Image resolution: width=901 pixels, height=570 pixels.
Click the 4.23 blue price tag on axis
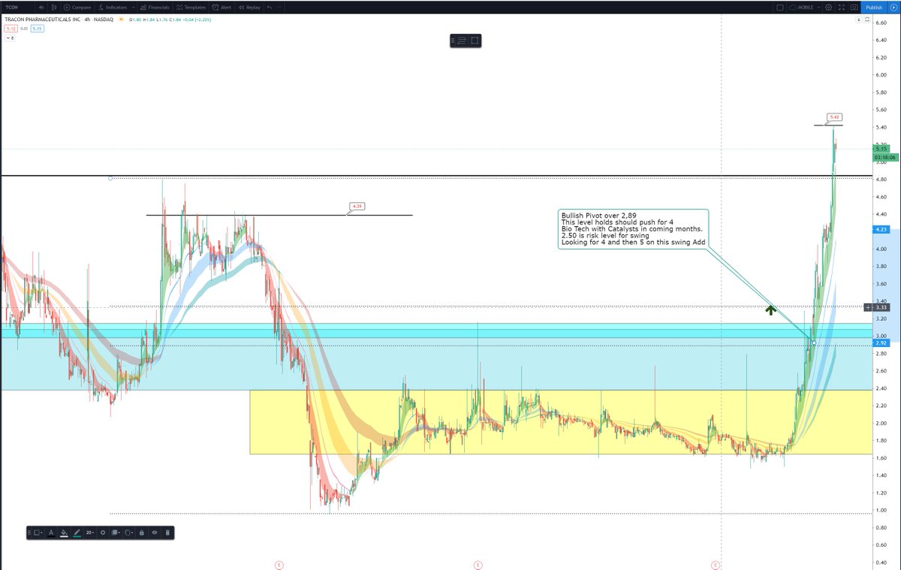[x=881, y=230]
